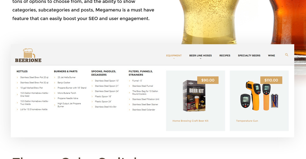The height and width of the screenshot is (159, 306).
Task: Open the Recipes menu item
Action: [x=225, y=56]
